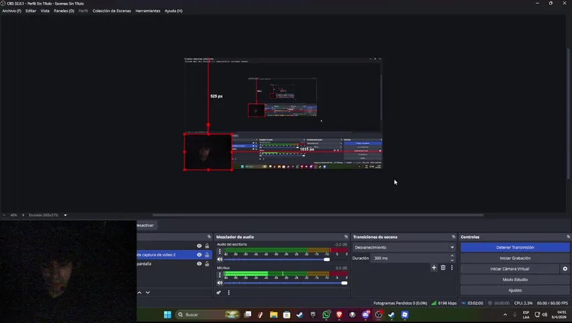The image size is (572, 323).
Task: Toggle lock of source above captura de vídeo 2
Action: (x=207, y=246)
